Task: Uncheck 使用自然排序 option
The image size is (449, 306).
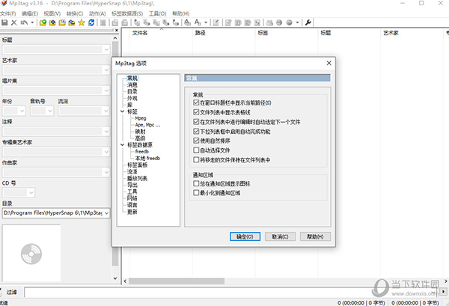Action: pos(196,141)
